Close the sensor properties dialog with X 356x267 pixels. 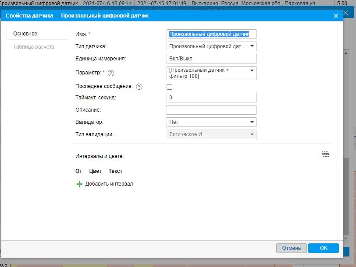[x=336, y=16]
